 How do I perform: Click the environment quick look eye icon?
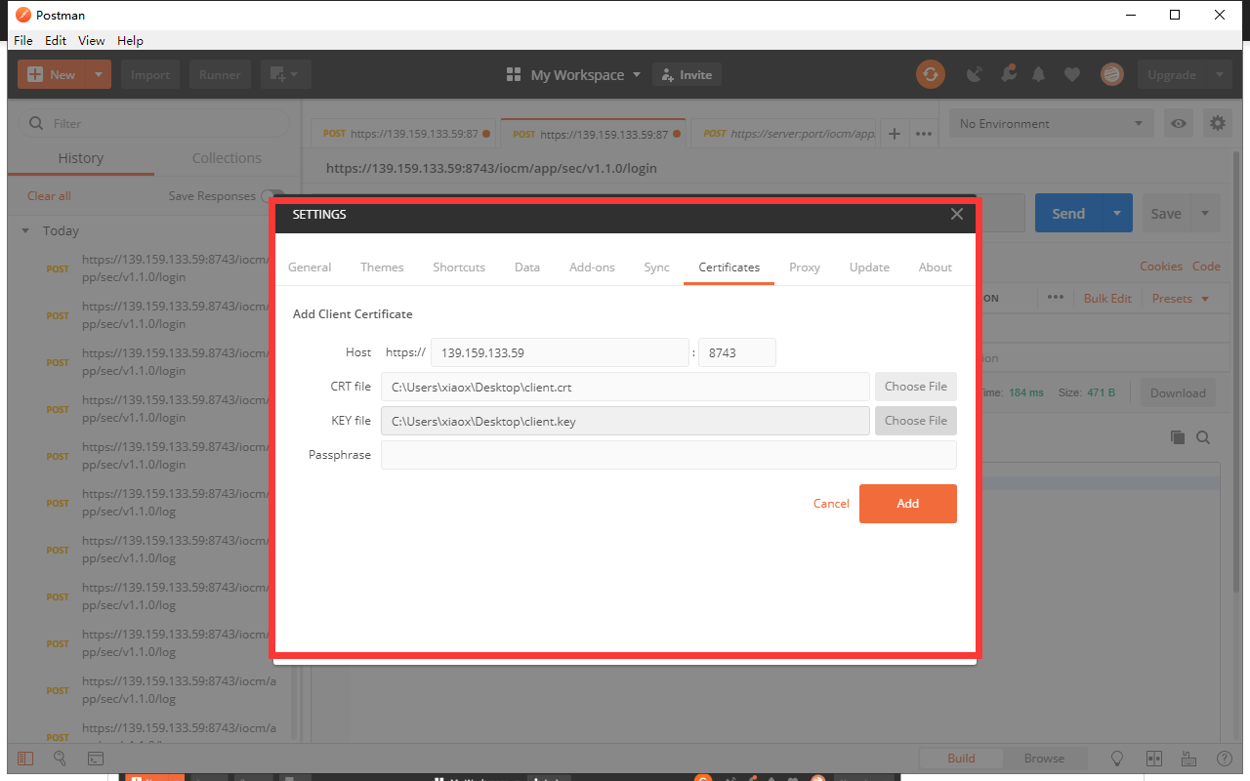1180,124
